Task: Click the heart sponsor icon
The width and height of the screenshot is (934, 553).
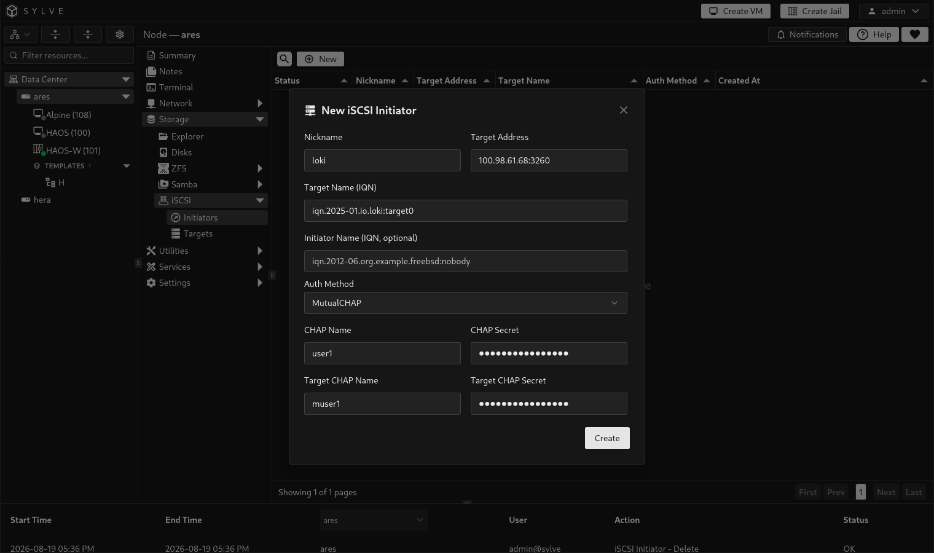Action: (x=915, y=34)
